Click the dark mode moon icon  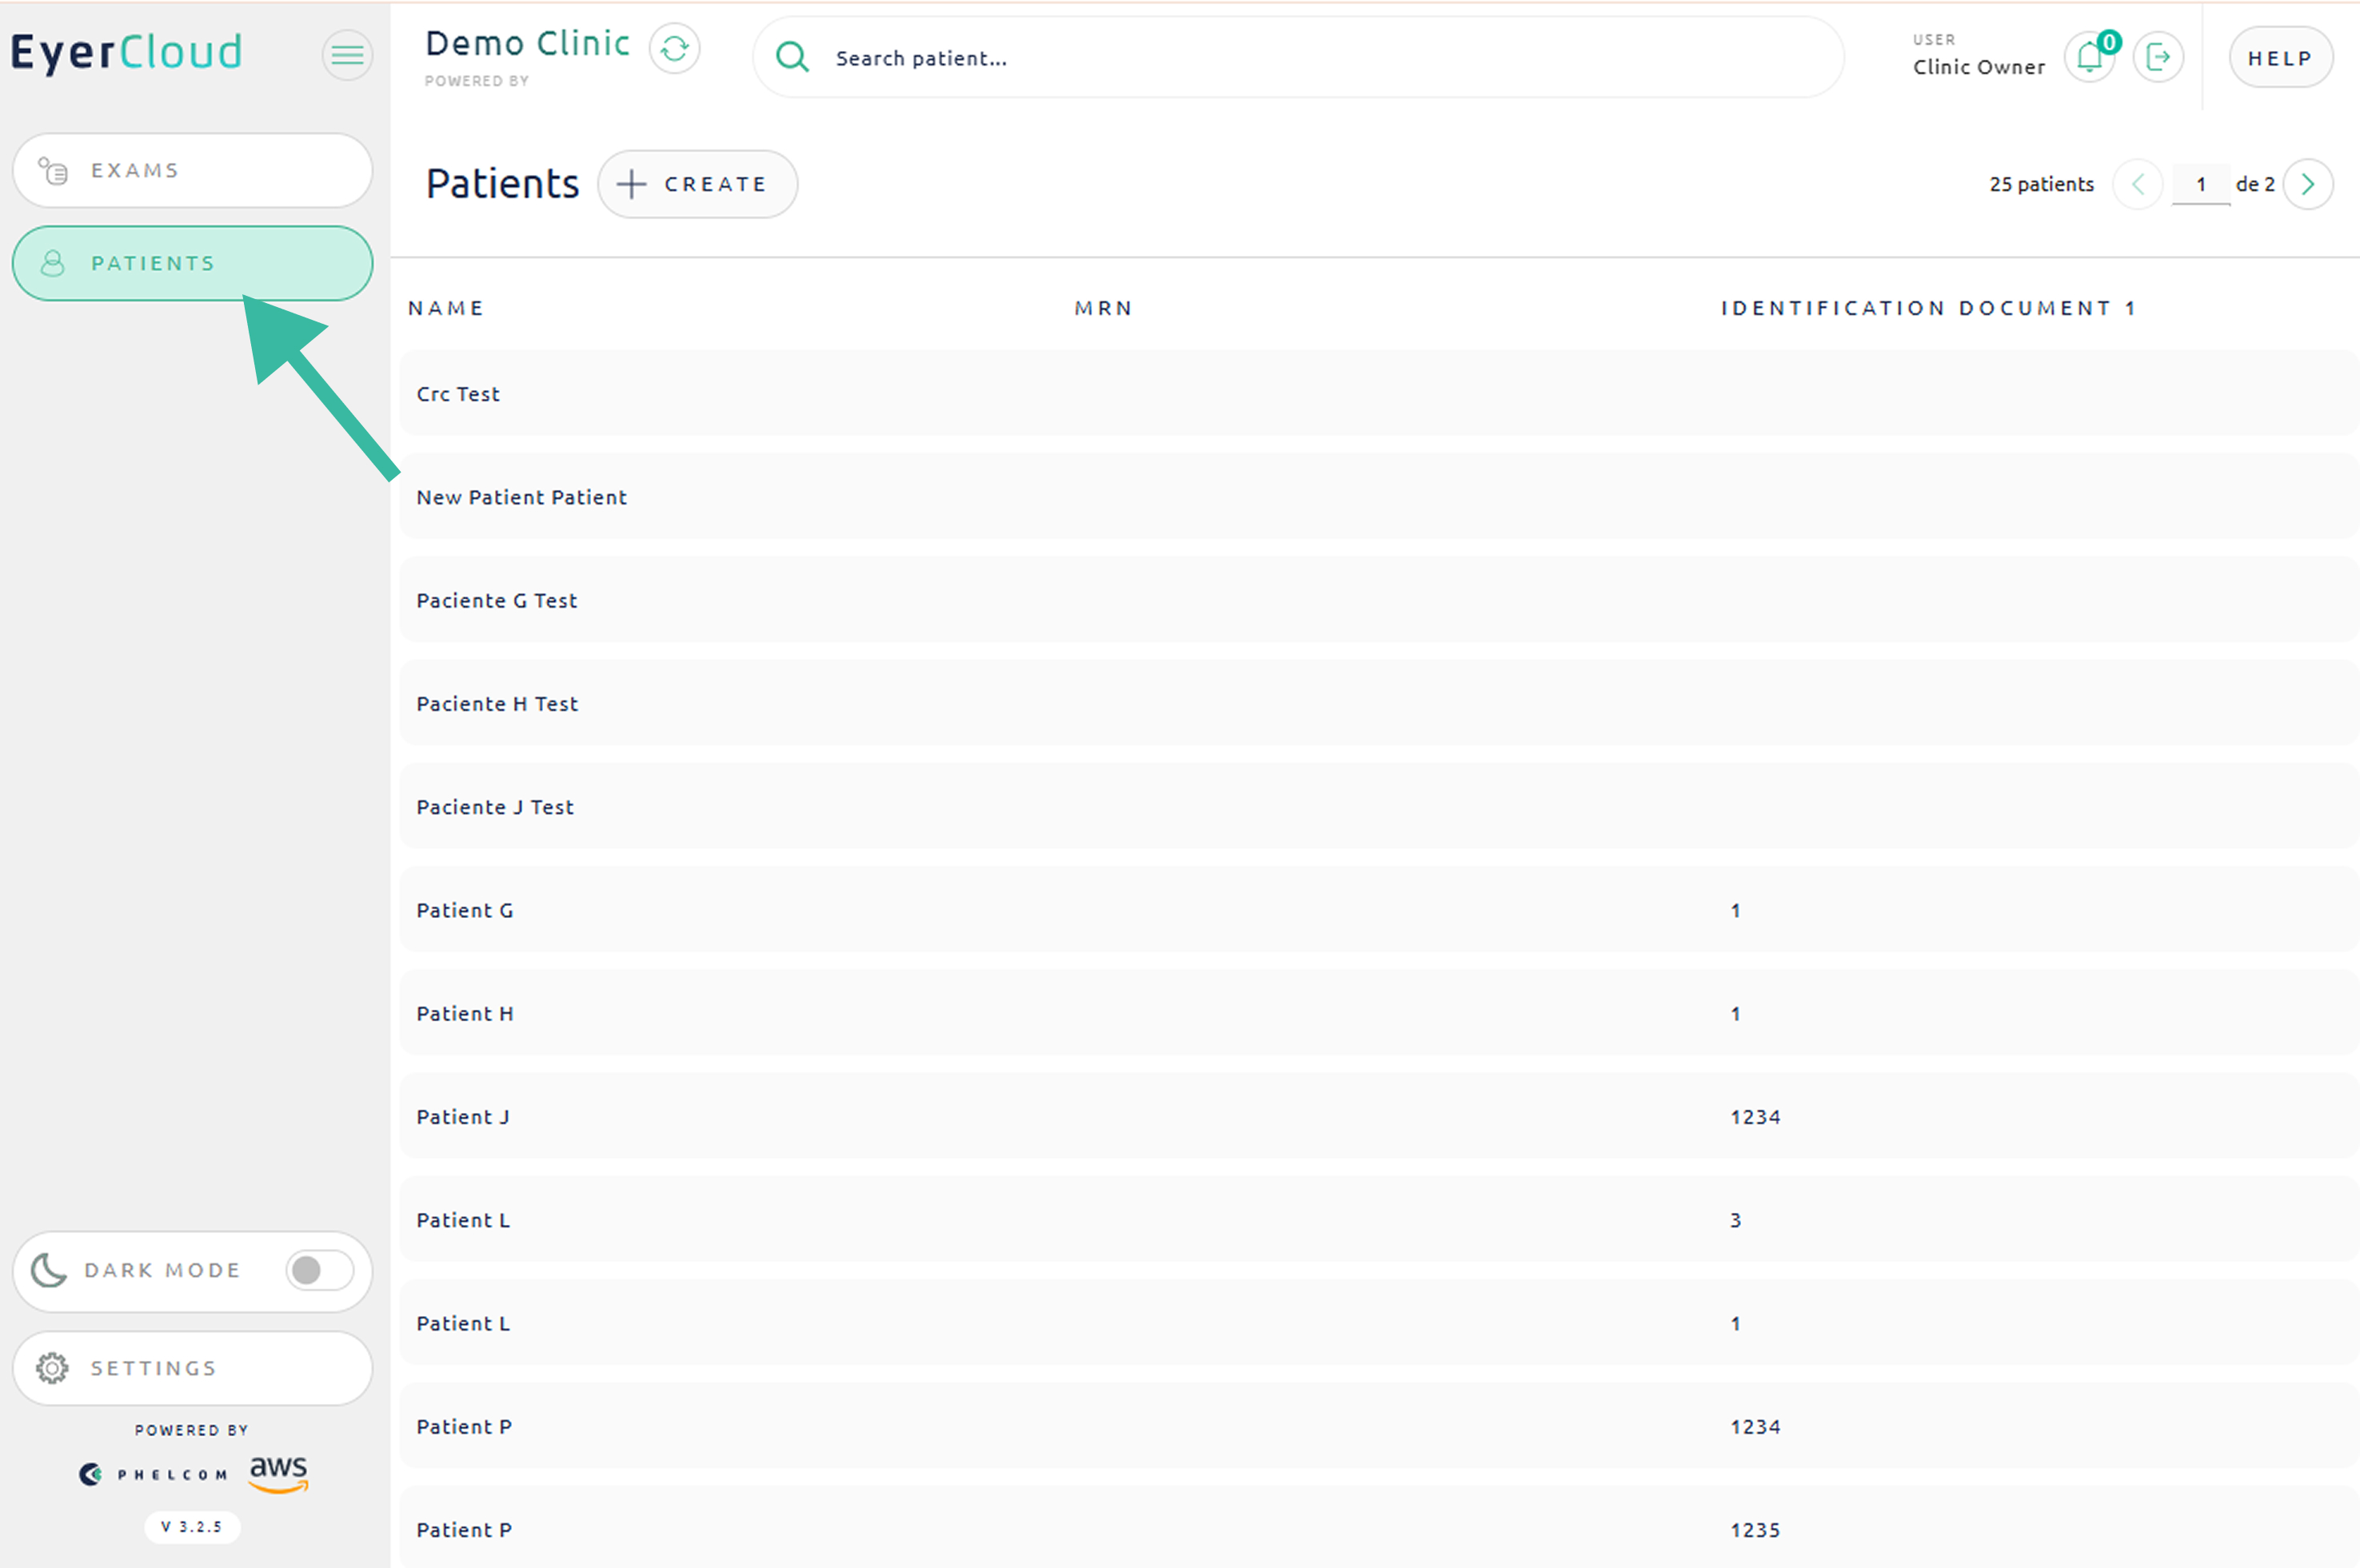click(48, 1270)
